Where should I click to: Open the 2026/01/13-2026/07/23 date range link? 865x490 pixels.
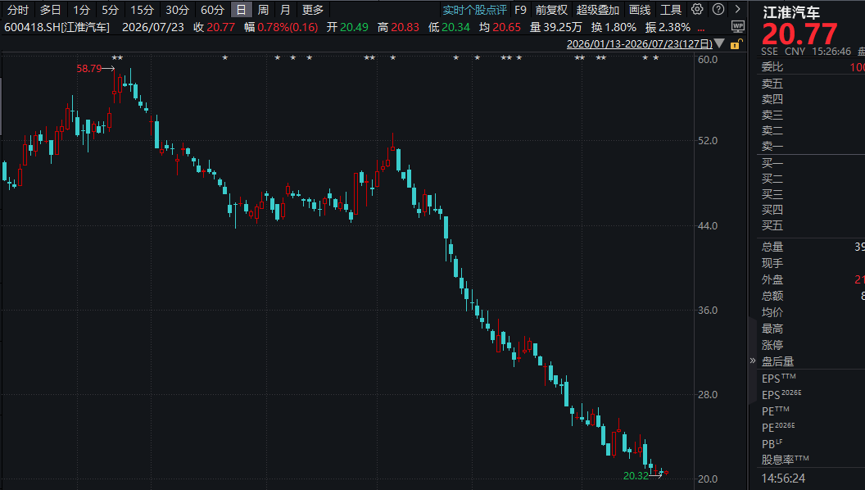640,43
